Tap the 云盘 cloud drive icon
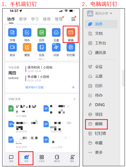Image resolution: width=126 pixels, height=167 pixels. (x=56, y=32)
